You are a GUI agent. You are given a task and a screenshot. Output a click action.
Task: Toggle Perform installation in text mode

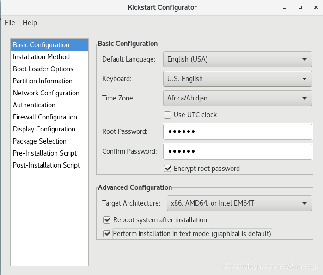(107, 234)
